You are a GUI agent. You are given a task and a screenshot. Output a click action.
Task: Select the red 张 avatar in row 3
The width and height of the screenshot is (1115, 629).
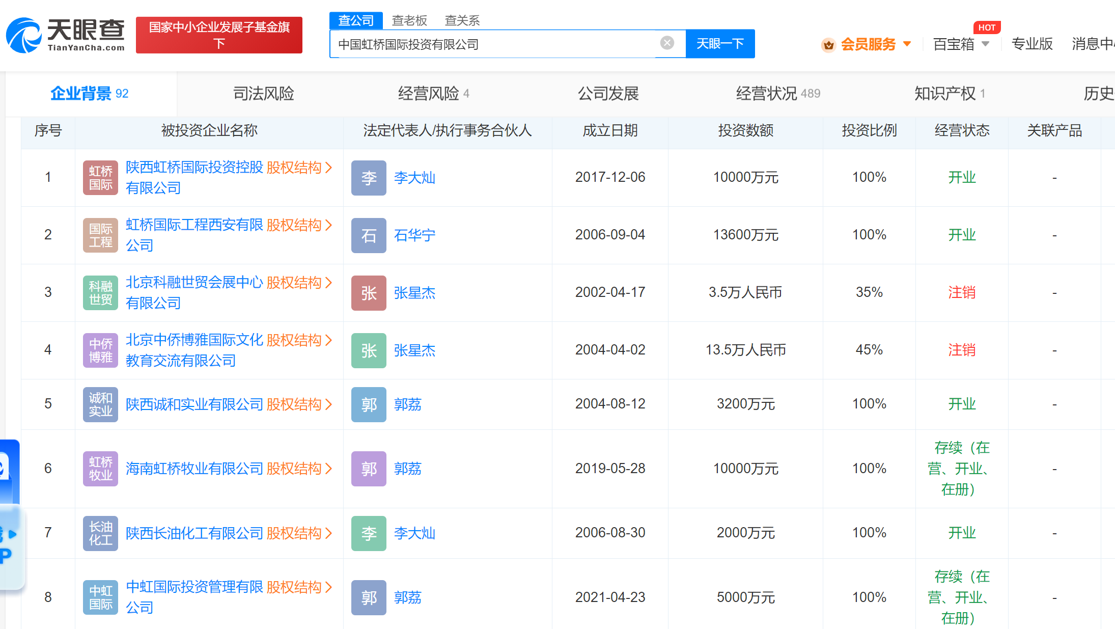[x=369, y=293]
